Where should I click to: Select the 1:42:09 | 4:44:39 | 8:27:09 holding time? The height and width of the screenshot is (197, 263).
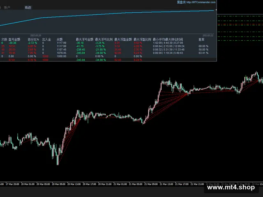coord(168,43)
